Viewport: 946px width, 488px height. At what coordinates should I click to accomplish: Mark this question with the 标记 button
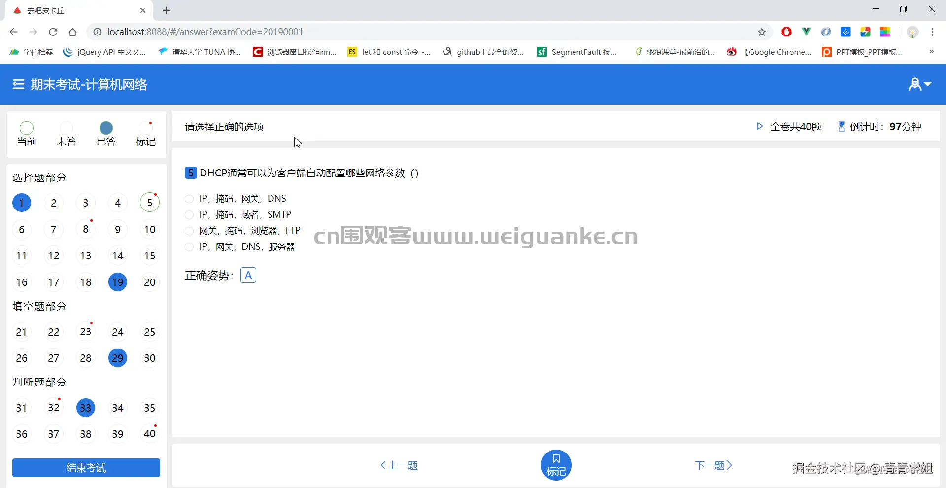[x=556, y=465]
